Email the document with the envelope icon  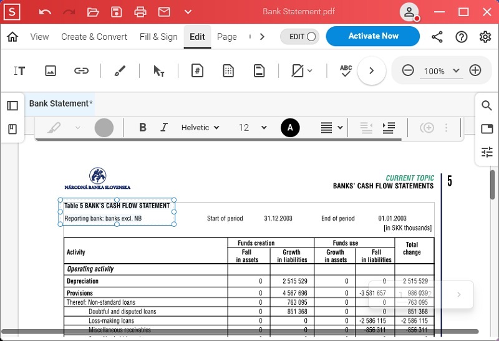[164, 12]
